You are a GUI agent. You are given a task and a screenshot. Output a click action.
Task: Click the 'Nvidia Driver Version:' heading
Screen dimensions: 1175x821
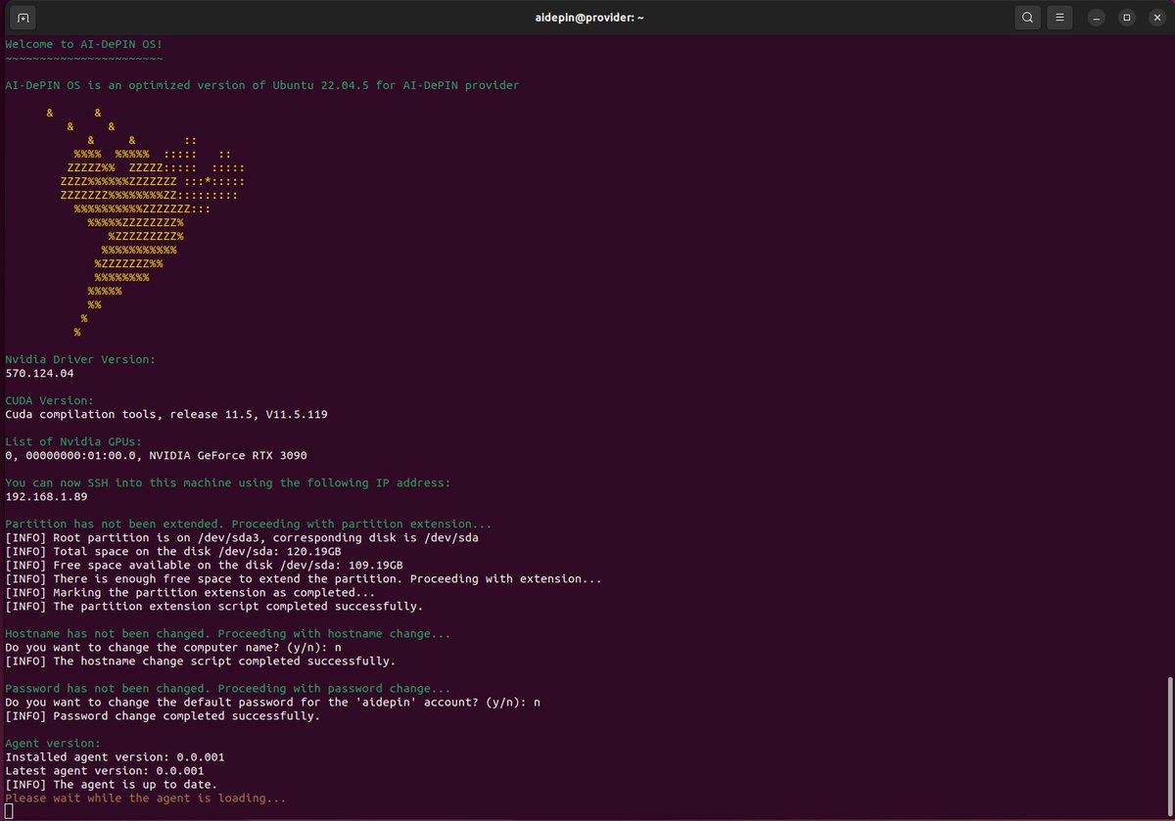[x=80, y=359]
